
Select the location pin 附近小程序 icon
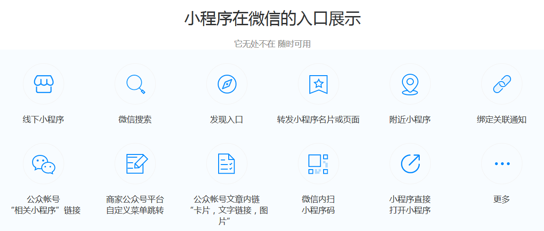410,84
